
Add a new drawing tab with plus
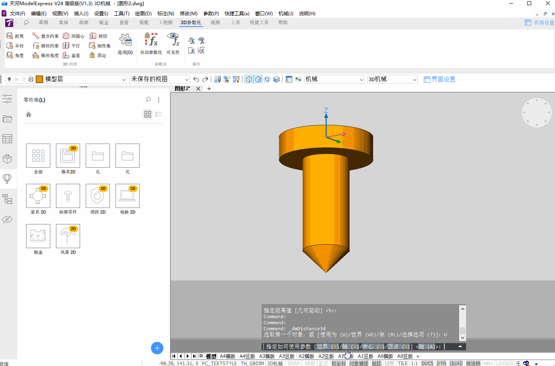(x=209, y=88)
